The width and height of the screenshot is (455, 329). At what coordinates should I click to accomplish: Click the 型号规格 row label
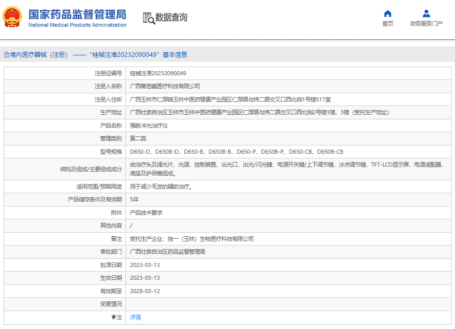coord(111,152)
